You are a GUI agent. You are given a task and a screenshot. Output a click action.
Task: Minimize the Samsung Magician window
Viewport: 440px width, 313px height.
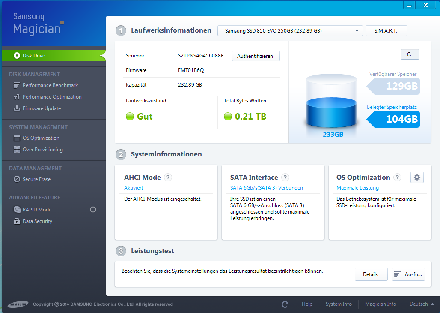point(409,5)
